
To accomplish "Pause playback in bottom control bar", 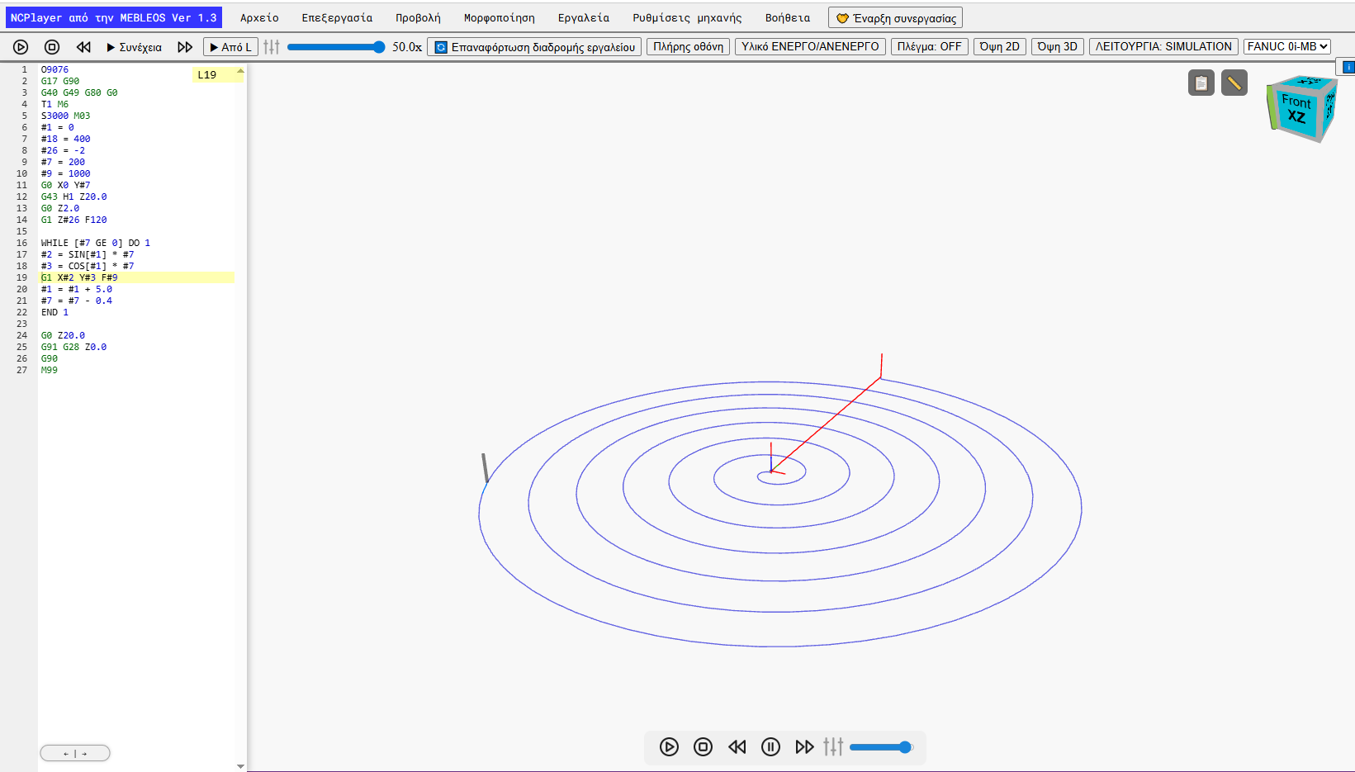I will 770,747.
